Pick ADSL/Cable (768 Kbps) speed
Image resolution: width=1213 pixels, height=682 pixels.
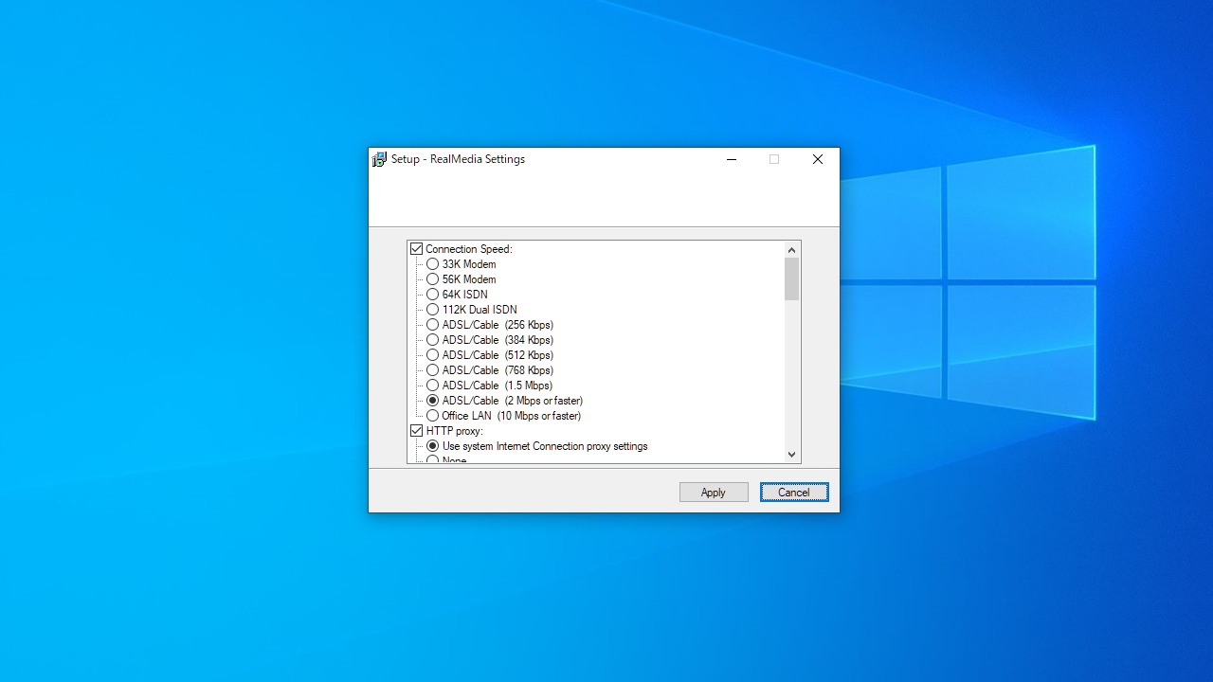(x=432, y=370)
